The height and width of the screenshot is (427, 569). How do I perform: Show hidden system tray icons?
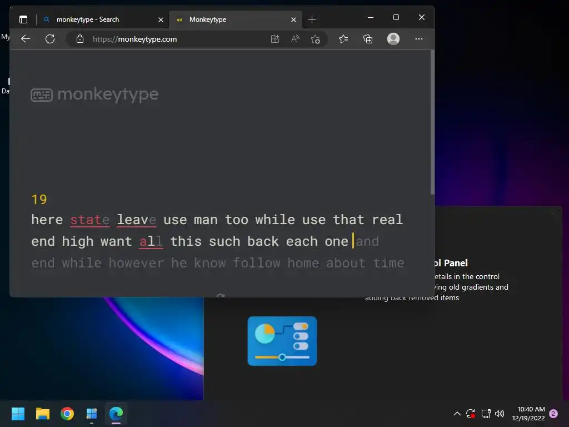click(x=457, y=414)
